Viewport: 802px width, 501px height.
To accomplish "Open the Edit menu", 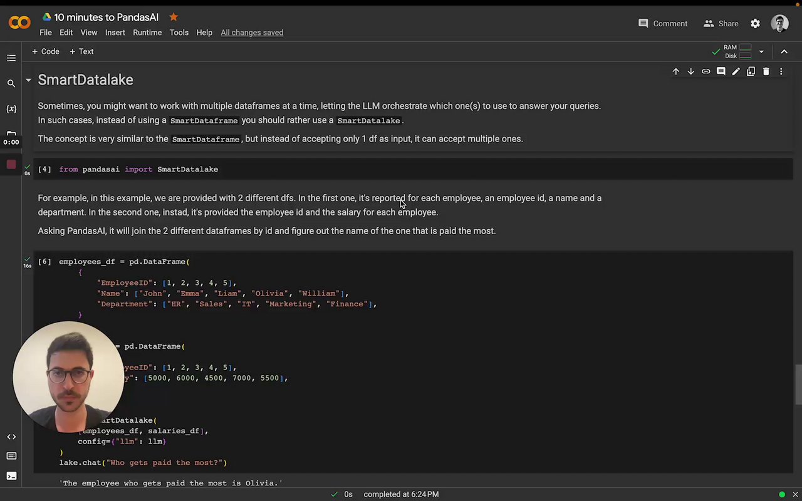I will [66, 33].
